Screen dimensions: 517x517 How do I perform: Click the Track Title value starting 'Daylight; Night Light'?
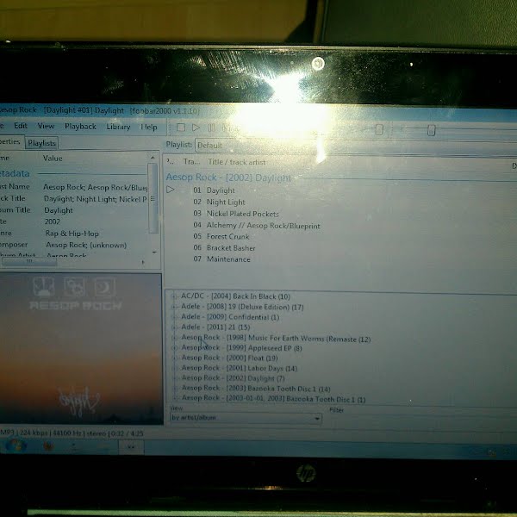96,199
